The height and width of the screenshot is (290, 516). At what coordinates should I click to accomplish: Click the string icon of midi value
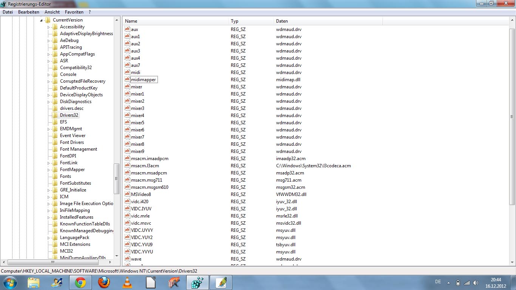pos(127,72)
